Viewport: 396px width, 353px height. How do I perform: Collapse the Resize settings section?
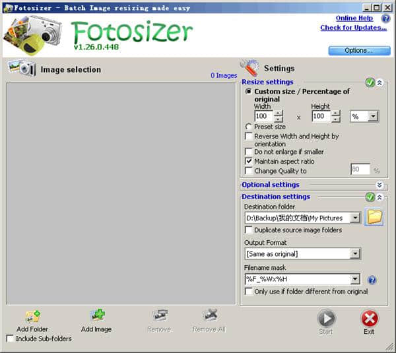coord(379,82)
